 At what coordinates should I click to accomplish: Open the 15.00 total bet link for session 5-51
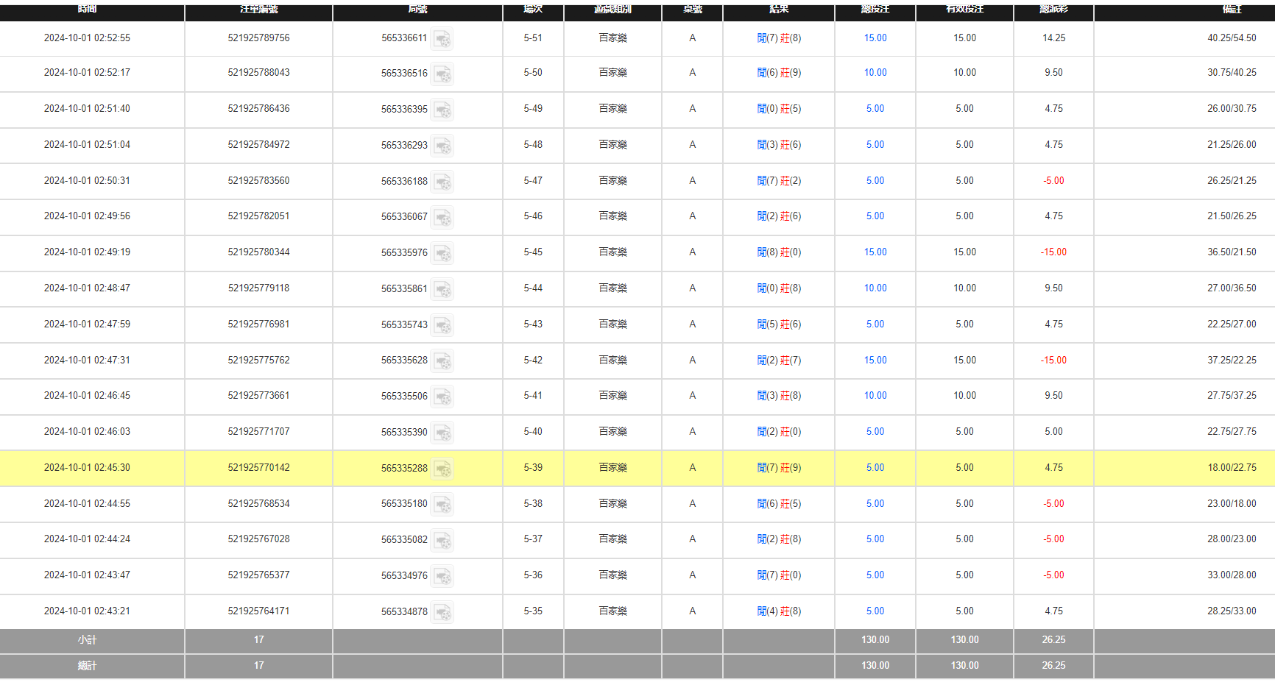pyautogui.click(x=875, y=38)
